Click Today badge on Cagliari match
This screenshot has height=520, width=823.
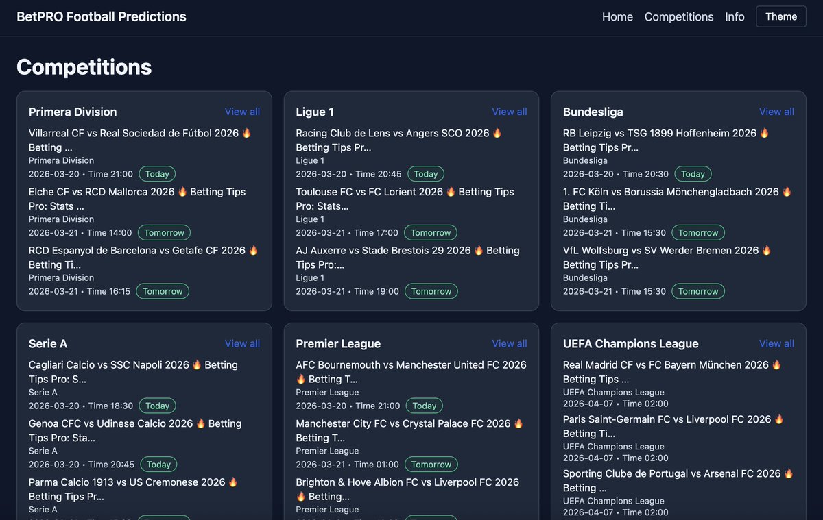point(157,406)
